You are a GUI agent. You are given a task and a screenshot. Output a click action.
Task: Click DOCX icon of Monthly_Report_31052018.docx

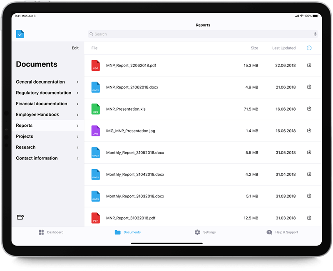(x=96, y=153)
